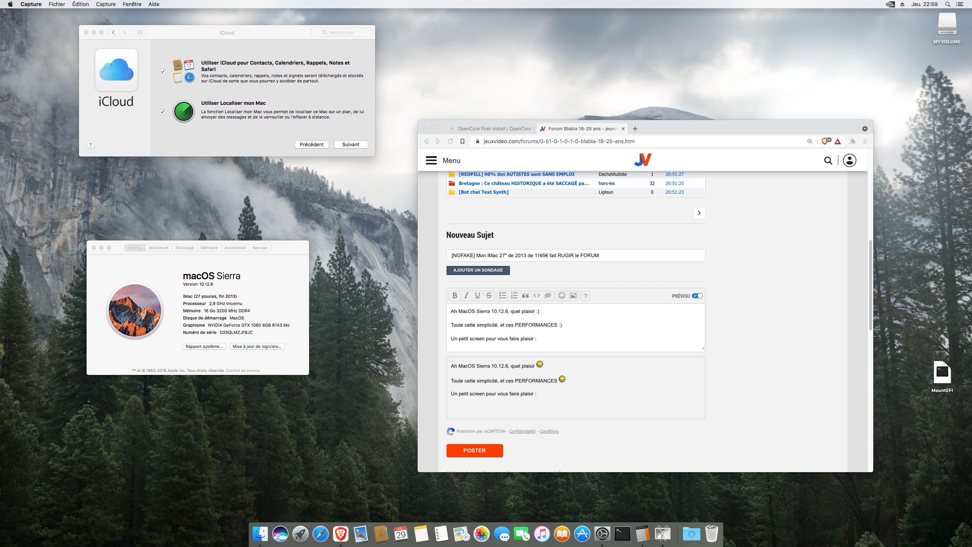Click the jeuxvideo.com search magnifier icon
Viewport: 972px width, 547px height.
828,161
